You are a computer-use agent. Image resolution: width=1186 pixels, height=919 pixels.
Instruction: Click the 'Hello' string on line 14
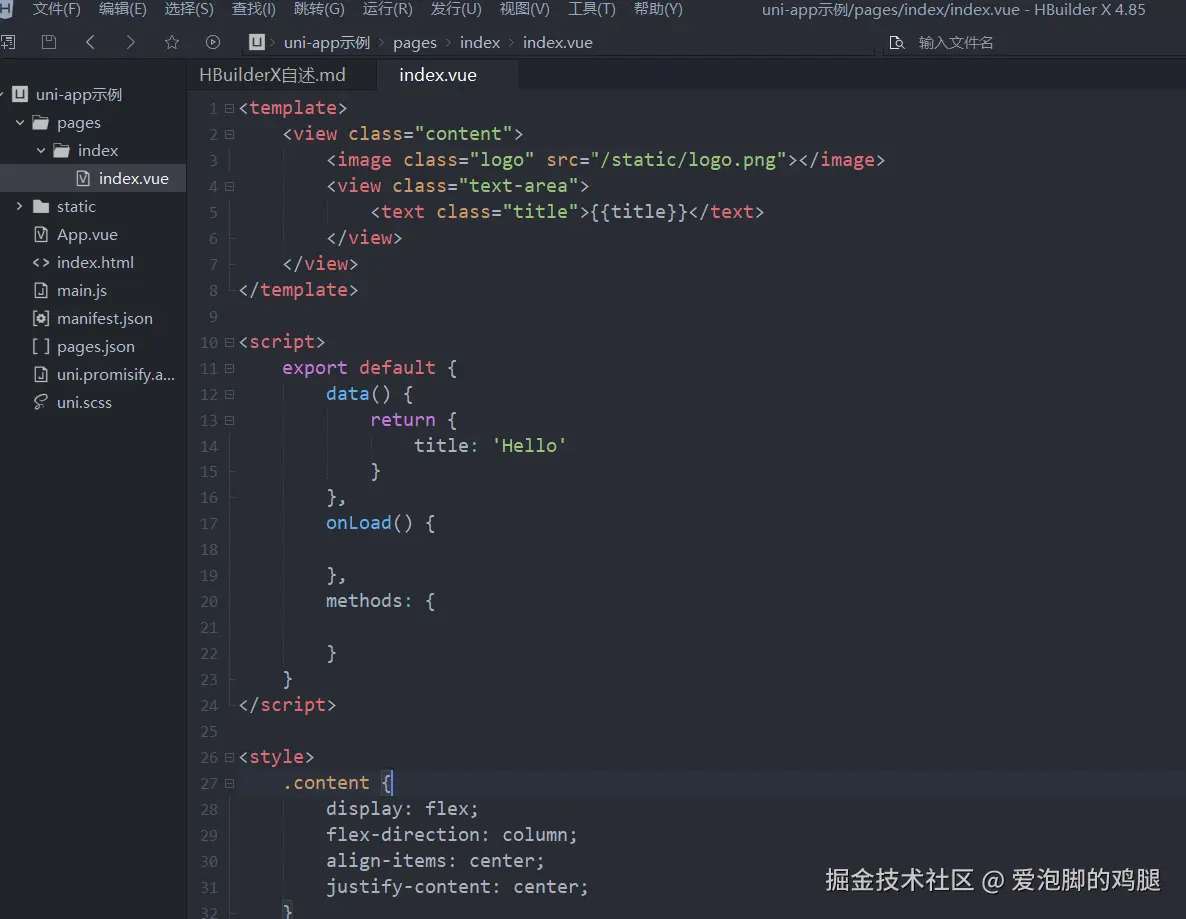529,446
